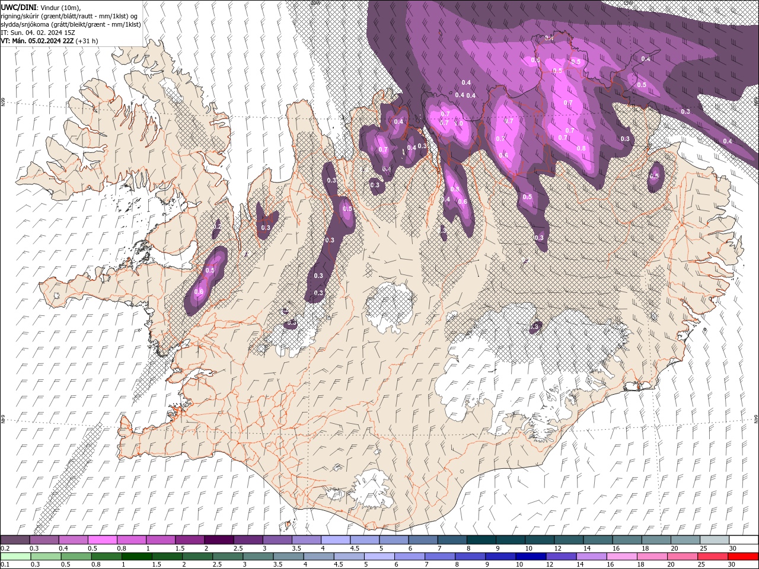Pick the crimson 25 swatch, lower legend row

(712, 557)
